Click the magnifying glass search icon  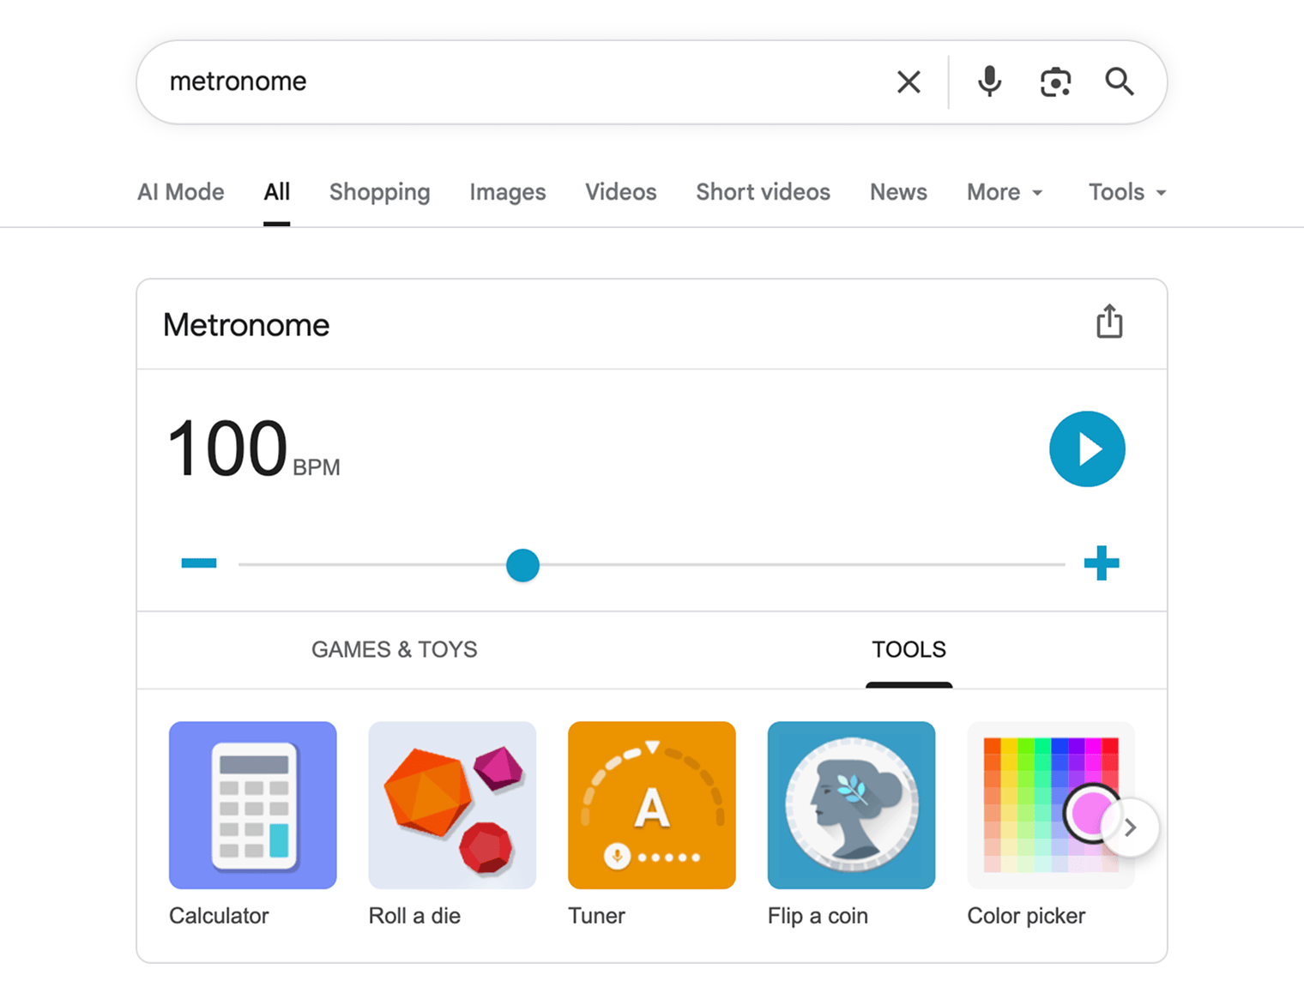[x=1120, y=81]
